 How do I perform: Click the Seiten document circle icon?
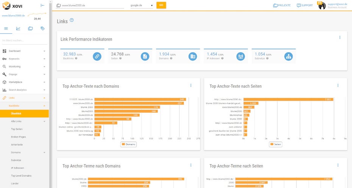(145, 56)
